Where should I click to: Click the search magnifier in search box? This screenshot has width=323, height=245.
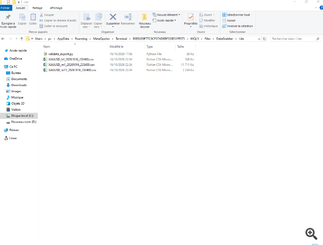point(318,39)
